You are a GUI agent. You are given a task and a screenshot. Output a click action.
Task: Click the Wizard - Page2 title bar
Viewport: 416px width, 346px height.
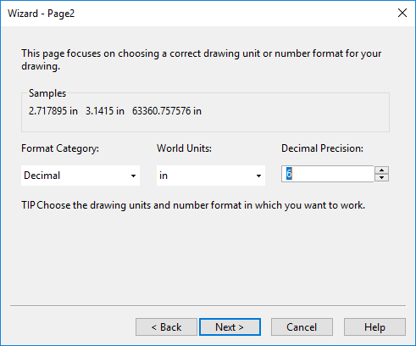(197, 14)
